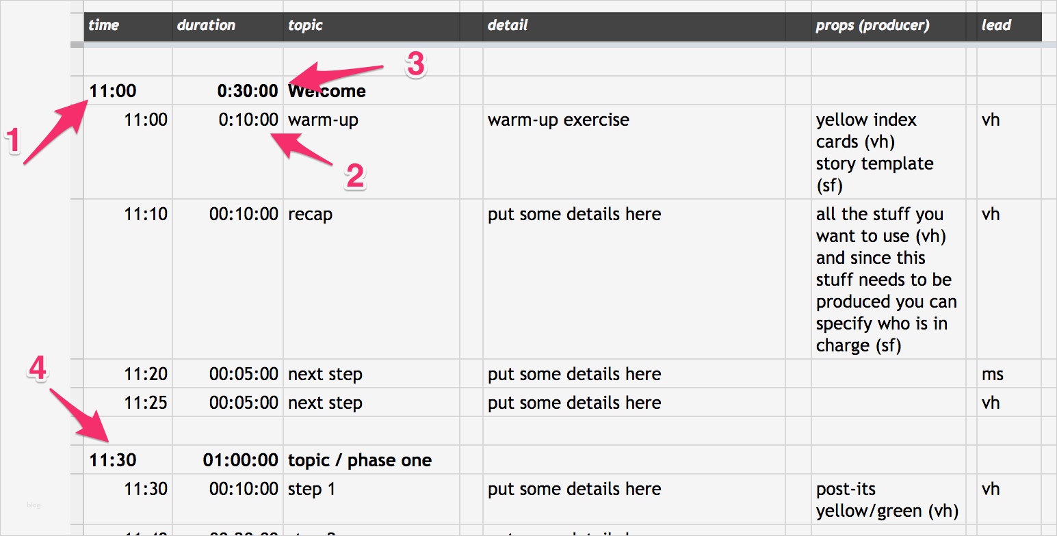Click the 'time' column header
Viewport: 1057px width, 536px height.
coord(104,26)
